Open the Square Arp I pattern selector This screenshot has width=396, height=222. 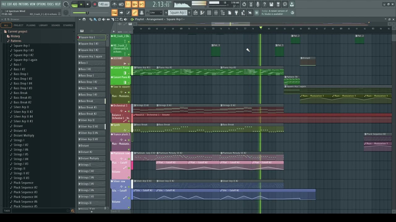coord(178,13)
